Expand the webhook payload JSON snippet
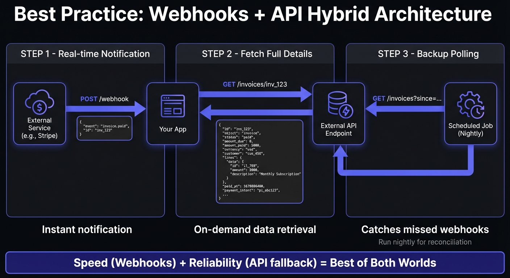The image size is (510, 278). [x=104, y=128]
